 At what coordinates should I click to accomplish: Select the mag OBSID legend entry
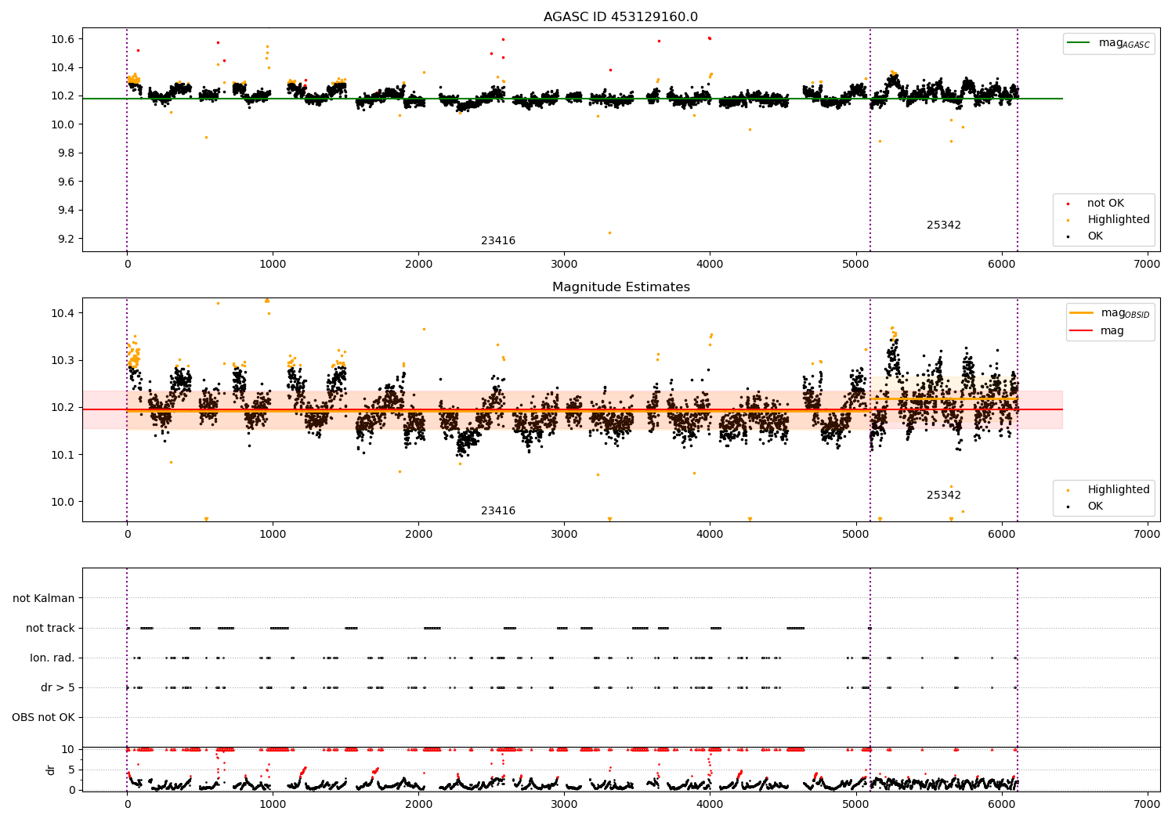1109,313
